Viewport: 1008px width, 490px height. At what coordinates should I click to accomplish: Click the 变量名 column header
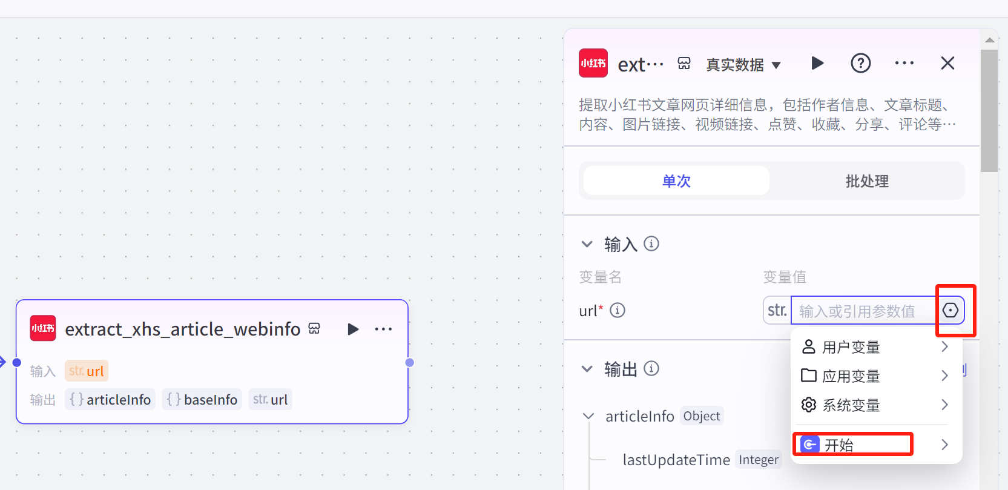[600, 277]
